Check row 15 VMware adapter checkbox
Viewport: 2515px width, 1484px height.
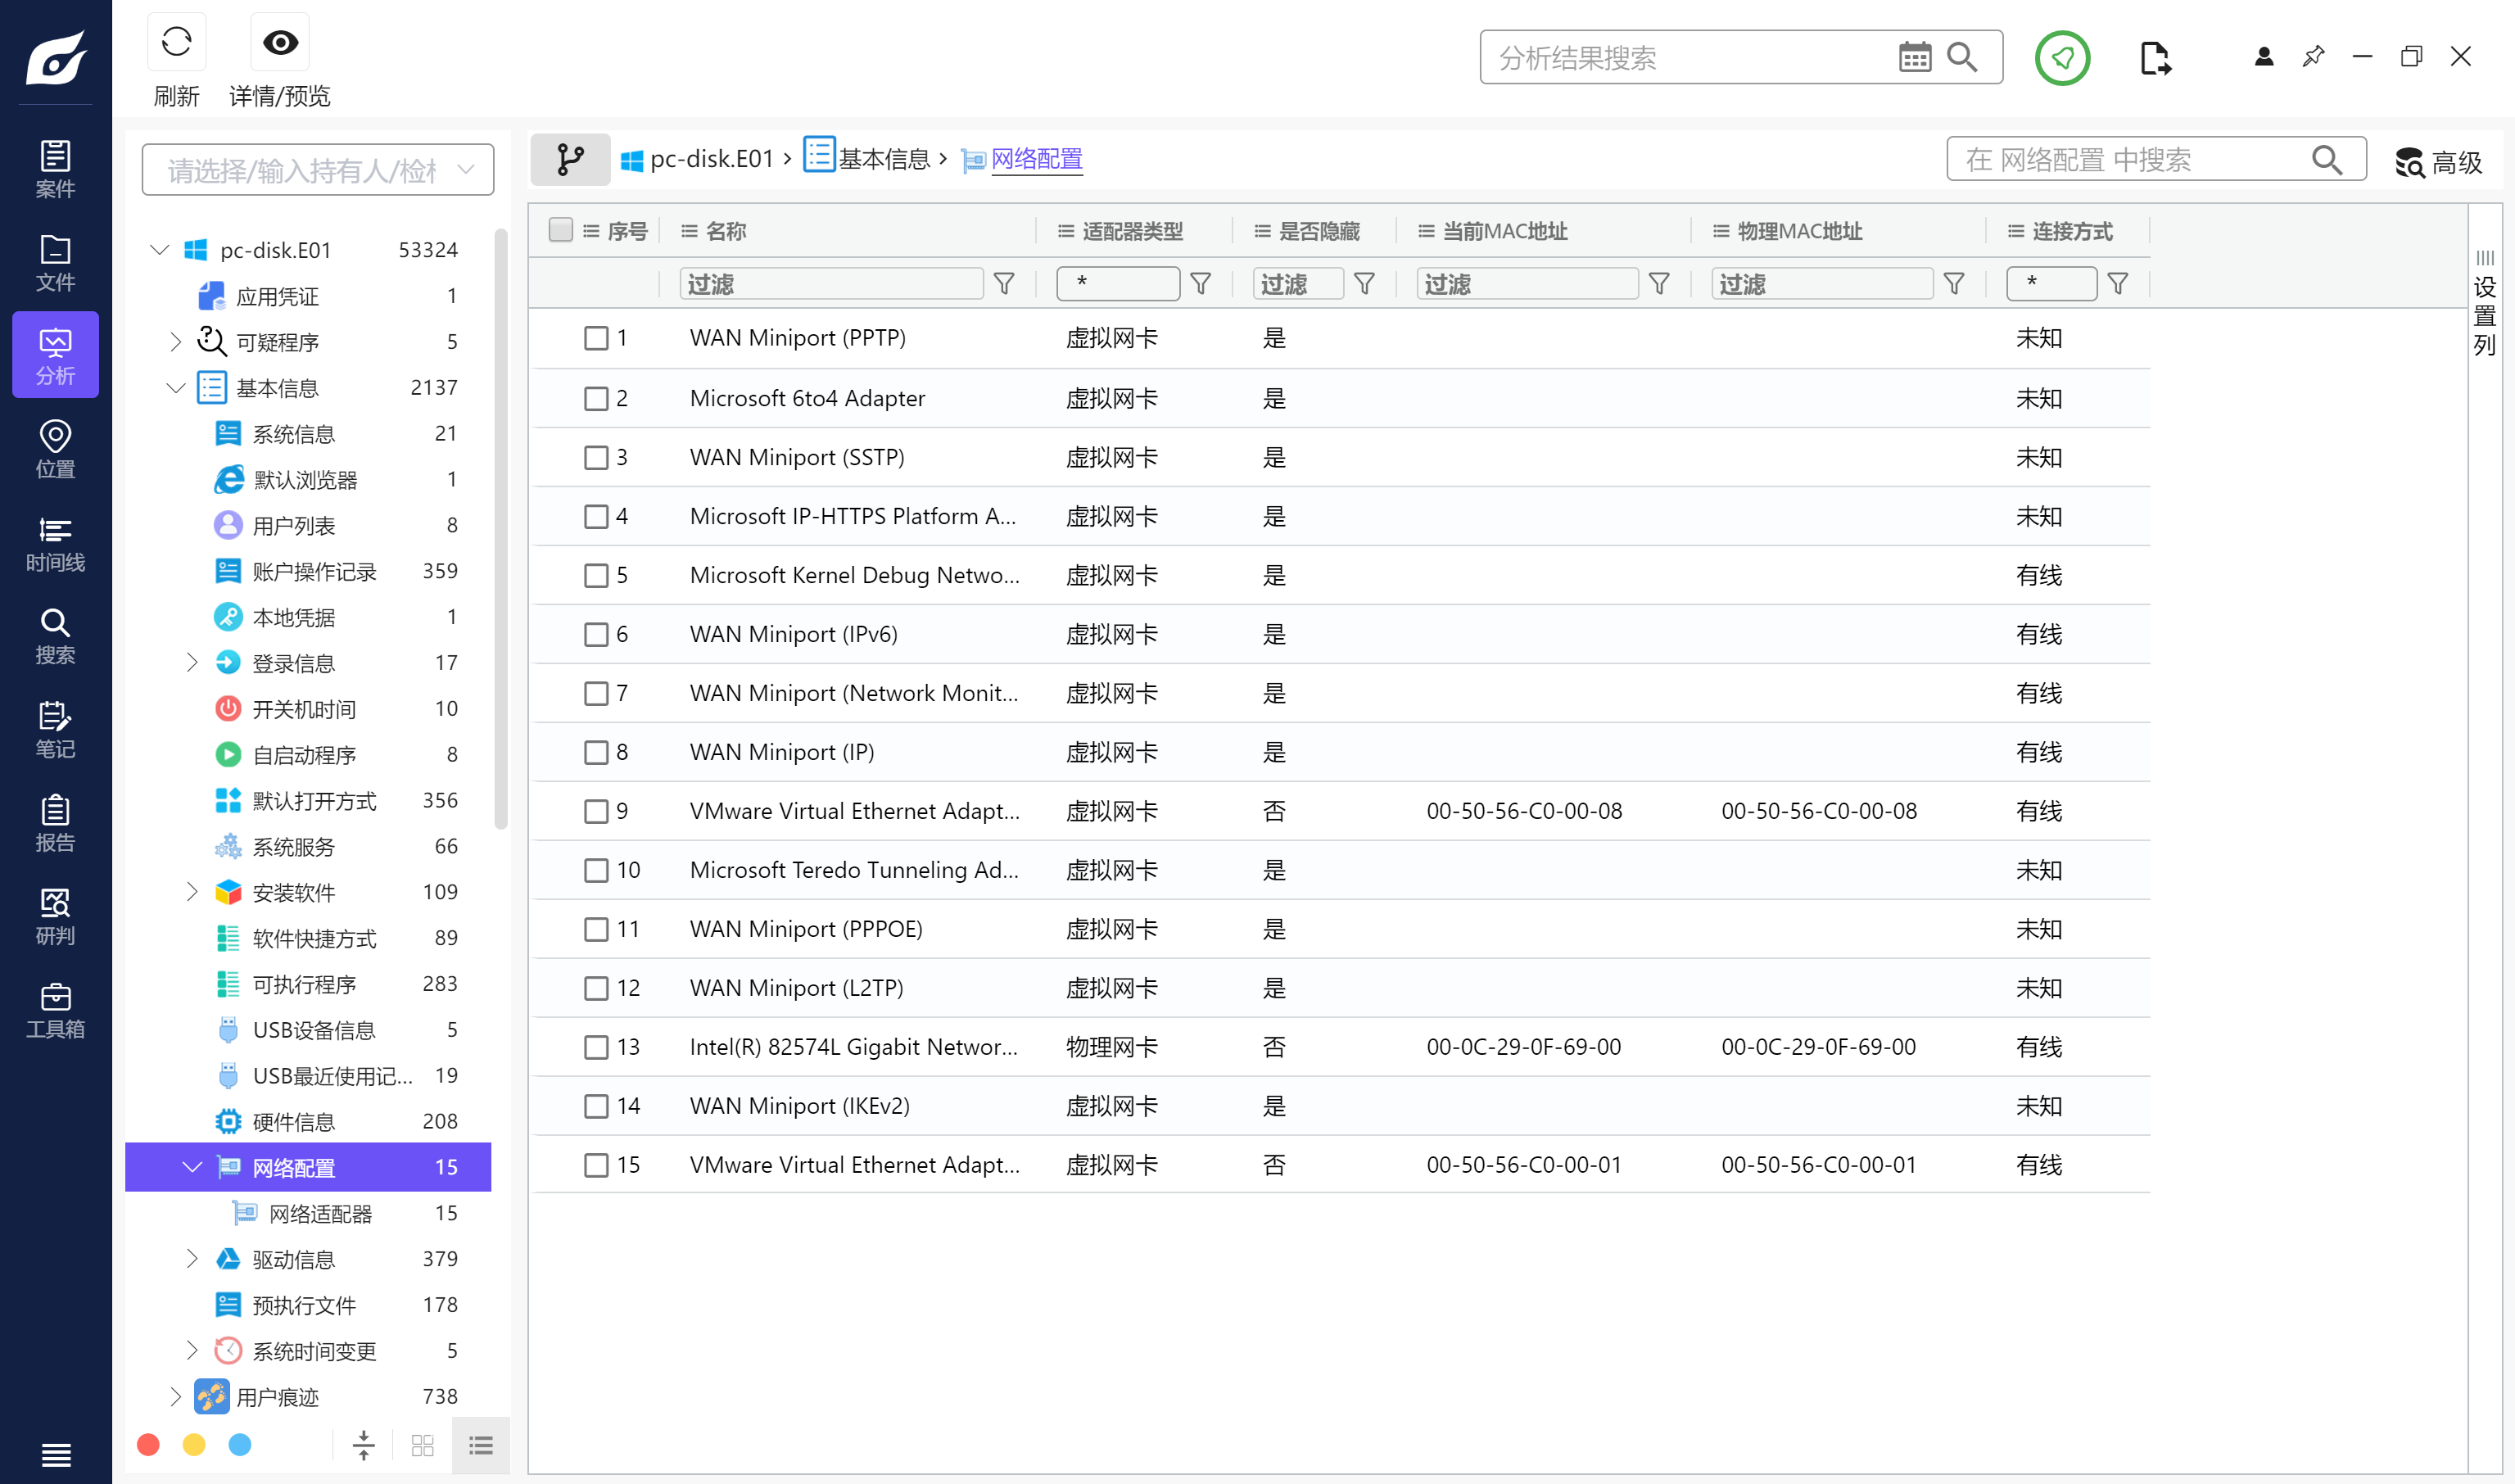pos(596,1165)
